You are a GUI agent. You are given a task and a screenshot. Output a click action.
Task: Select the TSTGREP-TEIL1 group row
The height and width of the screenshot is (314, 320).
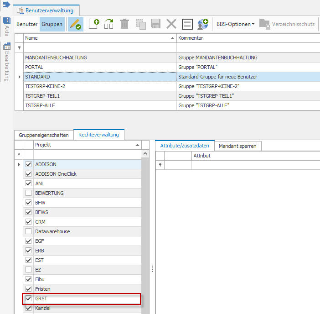pyautogui.click(x=172, y=96)
